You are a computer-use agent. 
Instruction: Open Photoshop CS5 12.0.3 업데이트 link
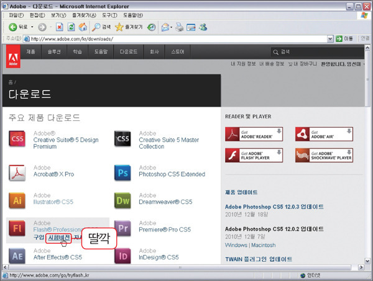(x=274, y=207)
